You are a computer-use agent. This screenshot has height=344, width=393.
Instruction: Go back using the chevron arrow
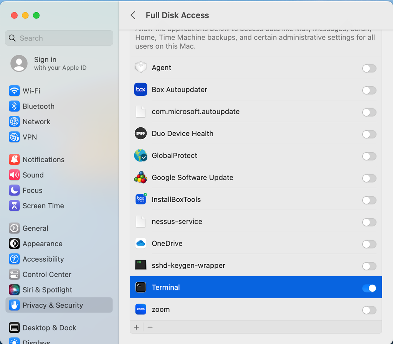(x=133, y=15)
